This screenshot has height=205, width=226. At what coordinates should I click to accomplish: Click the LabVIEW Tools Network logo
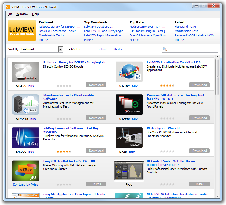tap(22, 31)
